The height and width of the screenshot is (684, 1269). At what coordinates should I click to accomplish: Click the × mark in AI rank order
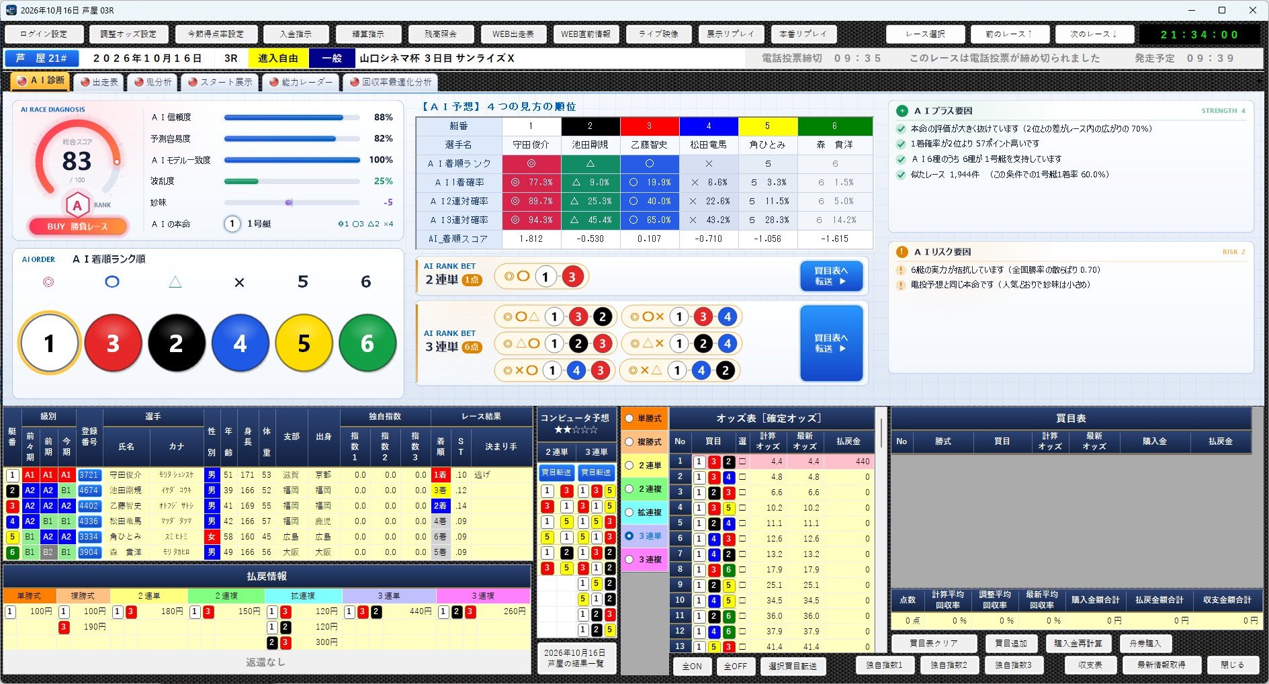point(239,282)
